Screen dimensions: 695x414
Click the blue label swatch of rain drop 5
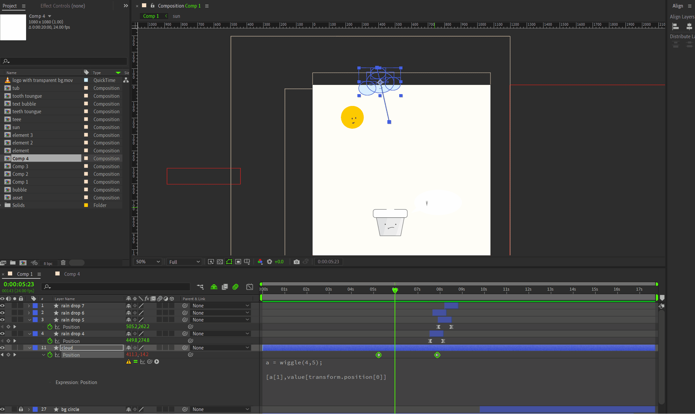coord(35,320)
